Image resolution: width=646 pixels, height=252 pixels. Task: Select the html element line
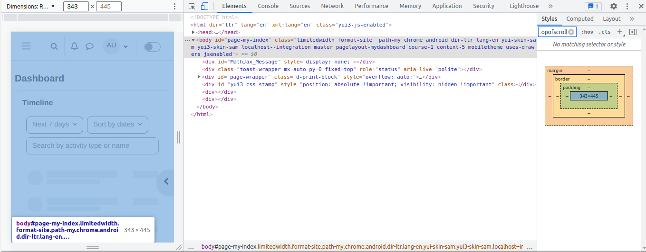[x=291, y=25]
